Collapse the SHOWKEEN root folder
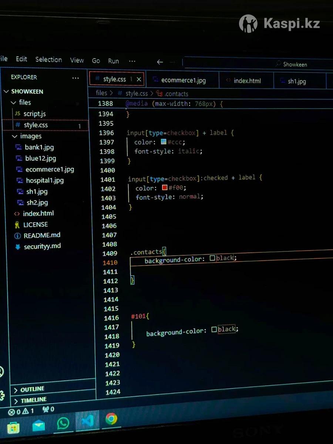Screen dimensions: 333x444 [x=6, y=91]
